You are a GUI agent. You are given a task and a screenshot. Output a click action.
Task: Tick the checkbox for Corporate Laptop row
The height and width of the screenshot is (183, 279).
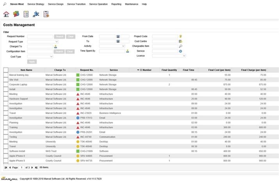6,84
